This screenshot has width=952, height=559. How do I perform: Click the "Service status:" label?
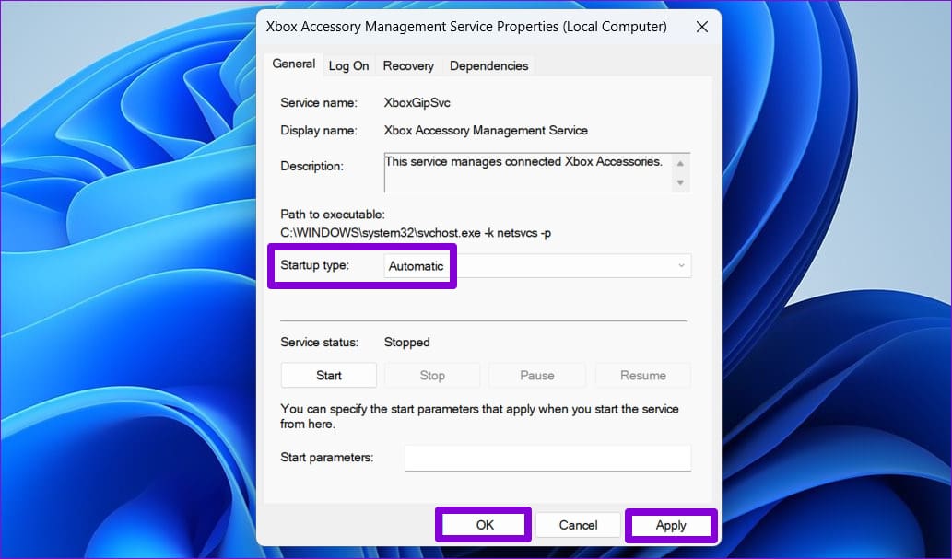coord(320,343)
